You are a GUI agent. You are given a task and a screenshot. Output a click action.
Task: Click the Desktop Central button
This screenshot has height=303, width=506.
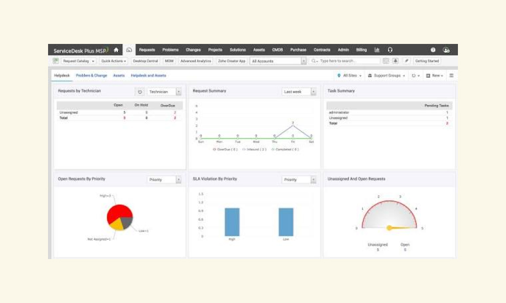(146, 61)
